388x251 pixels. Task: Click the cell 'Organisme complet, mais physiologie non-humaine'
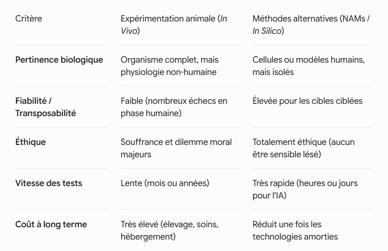pos(169,66)
